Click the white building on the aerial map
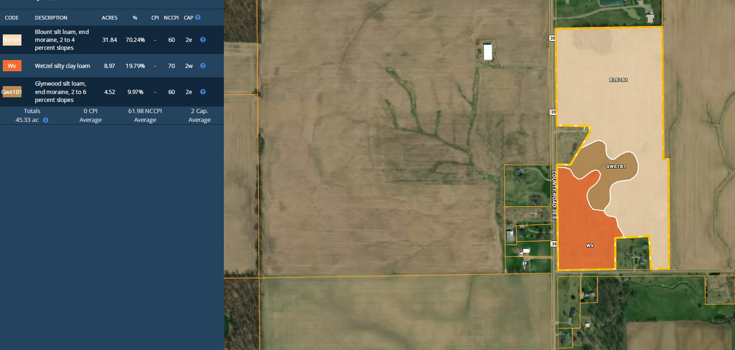The height and width of the screenshot is (350, 735). (x=487, y=52)
